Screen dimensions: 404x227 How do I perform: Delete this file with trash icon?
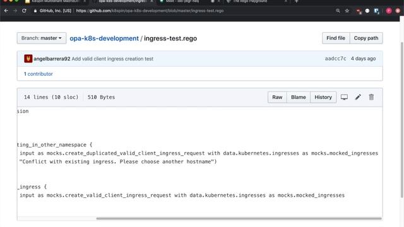coord(371,97)
